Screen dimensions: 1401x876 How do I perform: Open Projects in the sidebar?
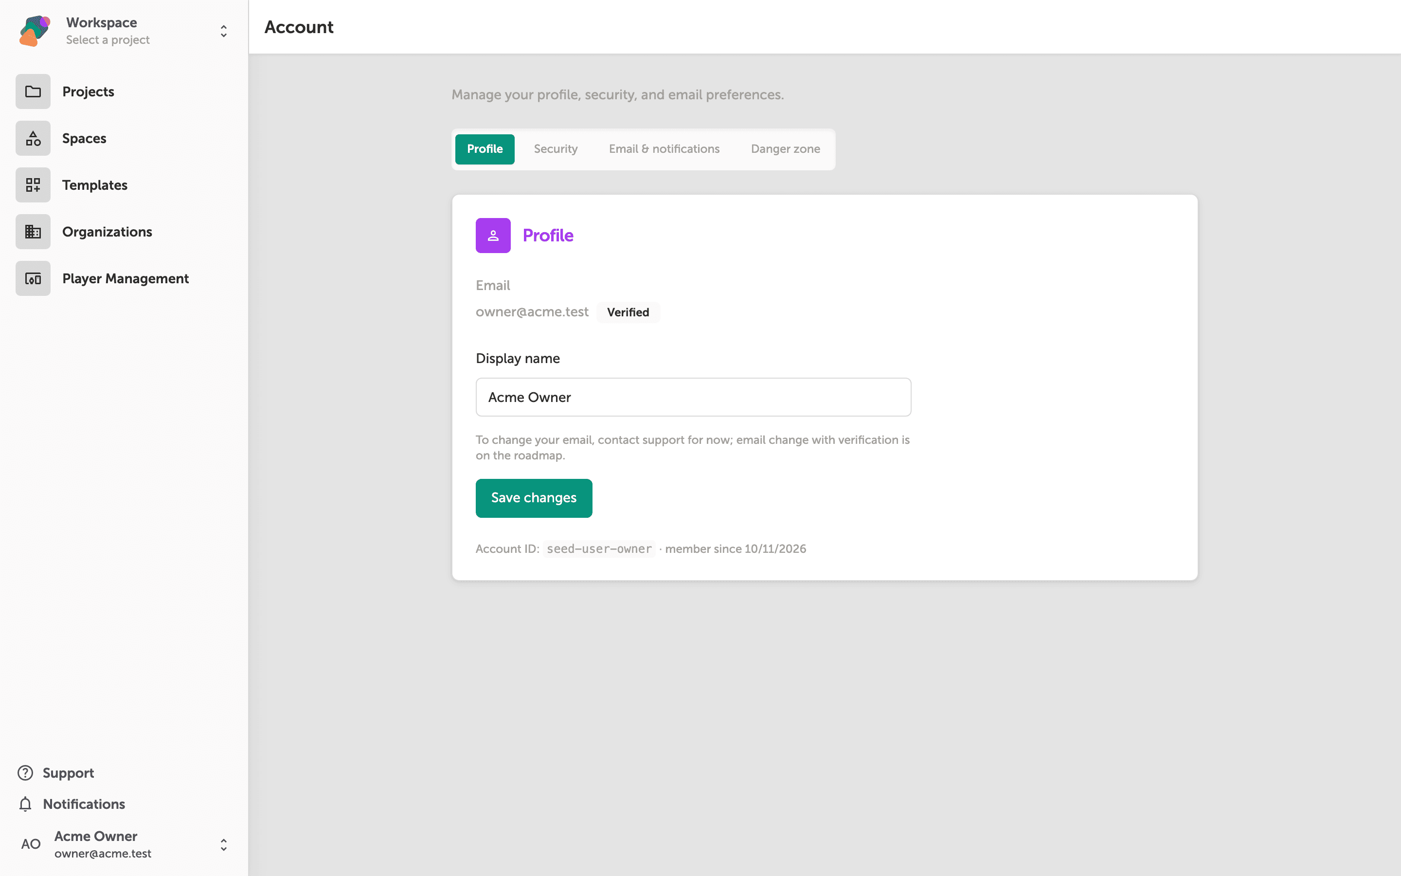[x=124, y=91]
